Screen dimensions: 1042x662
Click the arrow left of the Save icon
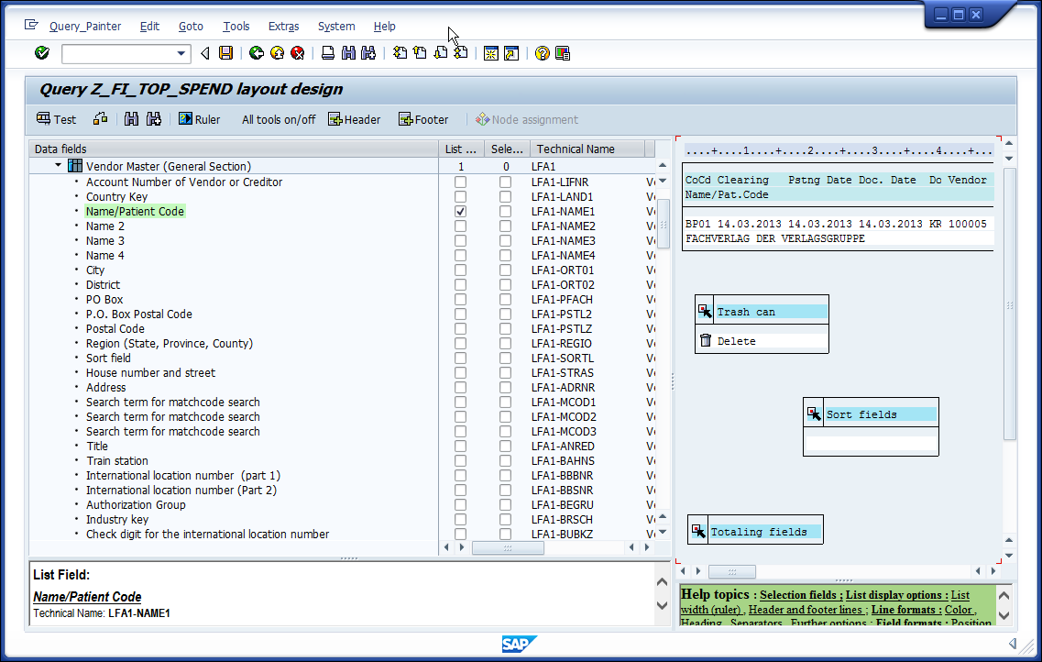(205, 53)
